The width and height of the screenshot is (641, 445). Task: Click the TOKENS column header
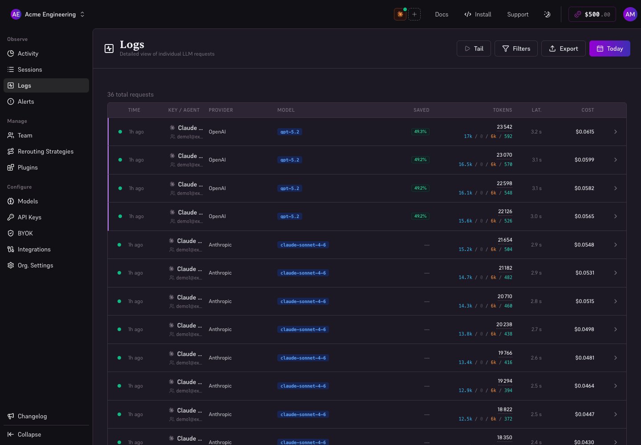pyautogui.click(x=502, y=110)
